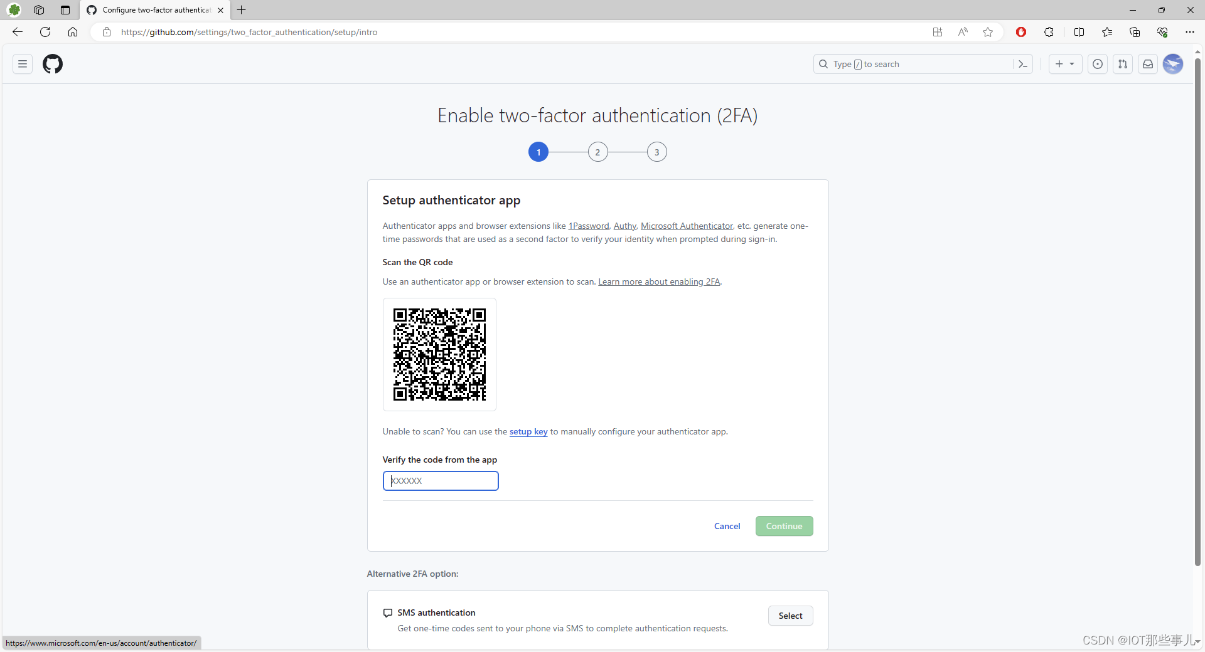This screenshot has height=652, width=1205.
Task: Click the SMS authentication label
Action: [436, 613]
